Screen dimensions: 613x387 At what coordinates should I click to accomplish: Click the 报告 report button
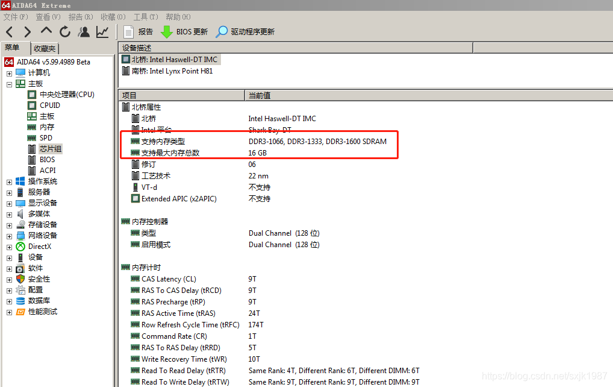138,32
